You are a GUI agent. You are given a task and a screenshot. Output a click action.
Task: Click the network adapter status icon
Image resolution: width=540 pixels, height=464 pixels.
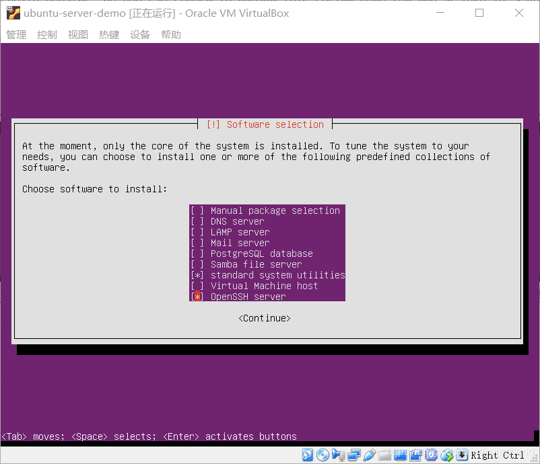(353, 455)
